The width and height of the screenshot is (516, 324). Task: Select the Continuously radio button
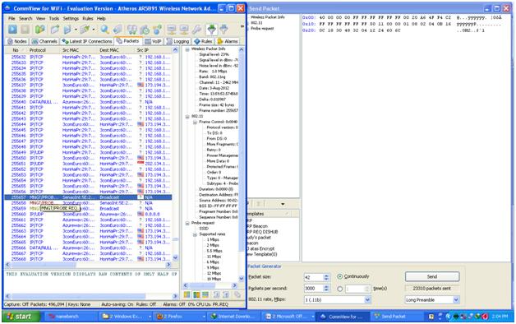pos(340,276)
